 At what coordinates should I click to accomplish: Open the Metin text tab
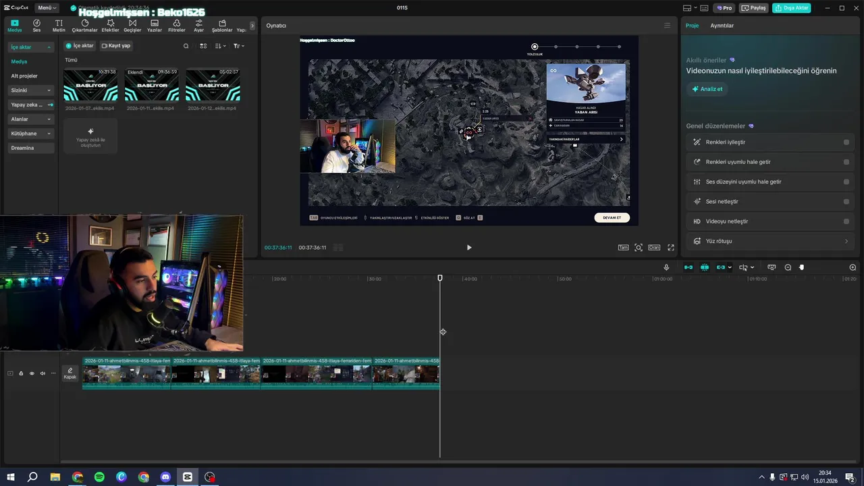(x=59, y=26)
